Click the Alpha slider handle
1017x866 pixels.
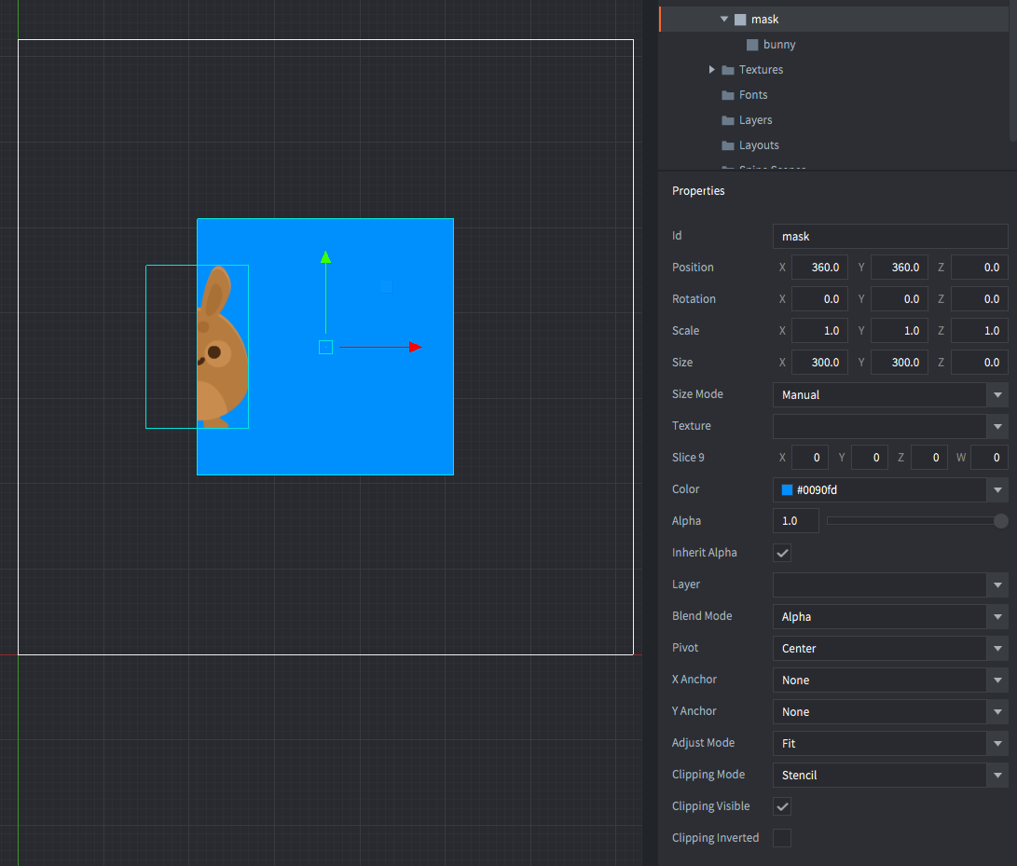click(x=1001, y=521)
